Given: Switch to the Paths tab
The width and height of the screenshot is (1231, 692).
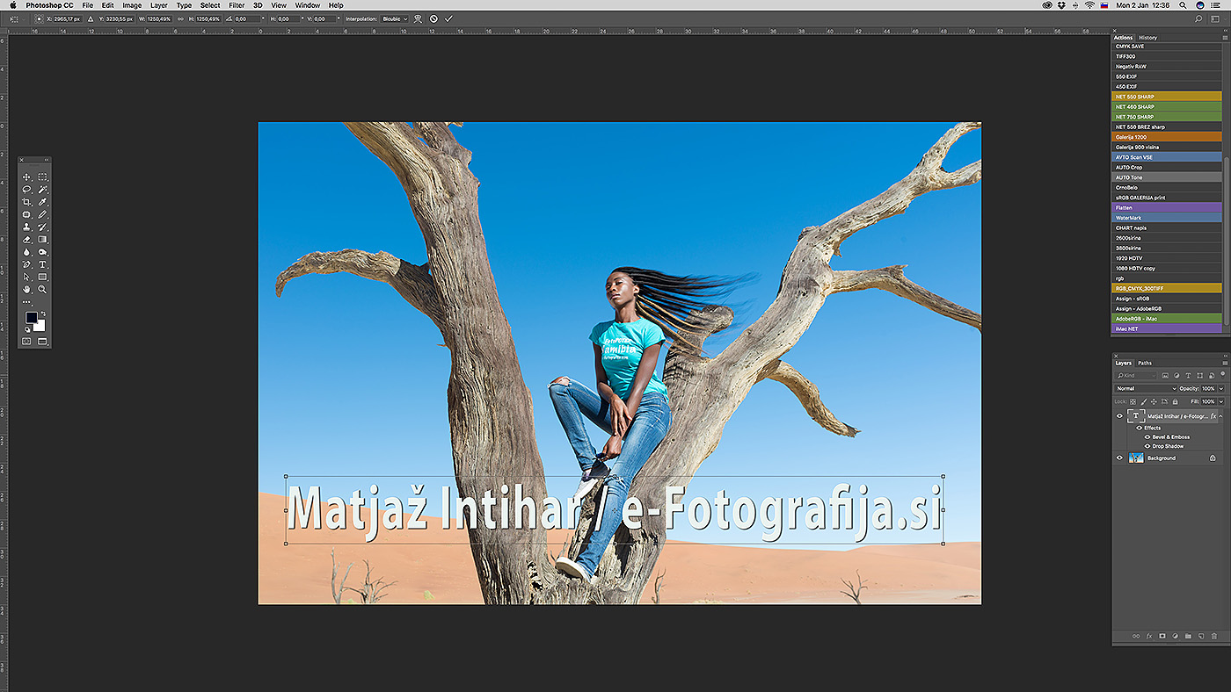Looking at the screenshot, I should coord(1145,363).
